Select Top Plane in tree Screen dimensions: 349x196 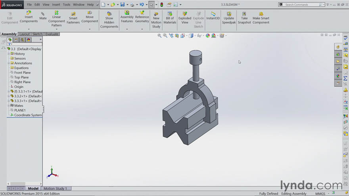21,77
